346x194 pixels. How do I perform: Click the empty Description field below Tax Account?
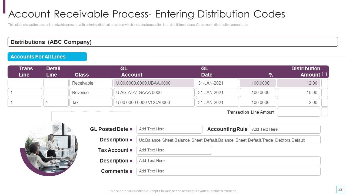coord(228,161)
